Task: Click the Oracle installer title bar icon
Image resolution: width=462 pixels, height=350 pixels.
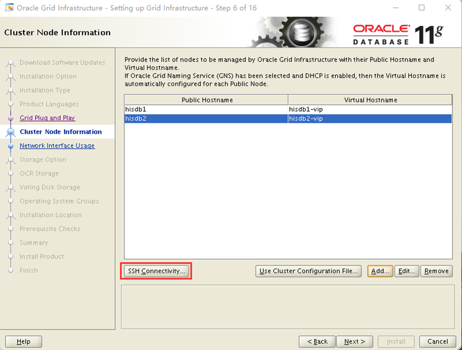Action: pos(9,7)
